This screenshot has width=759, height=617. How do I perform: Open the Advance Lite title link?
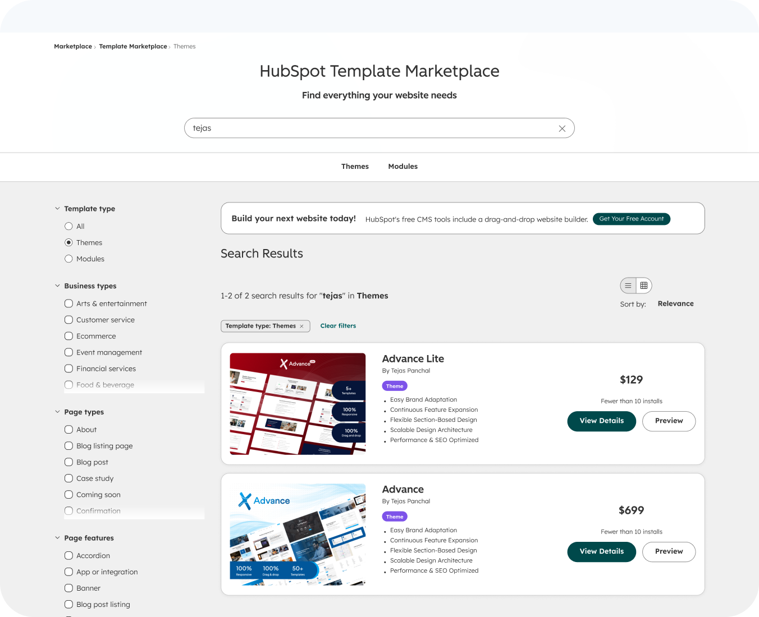click(x=413, y=359)
